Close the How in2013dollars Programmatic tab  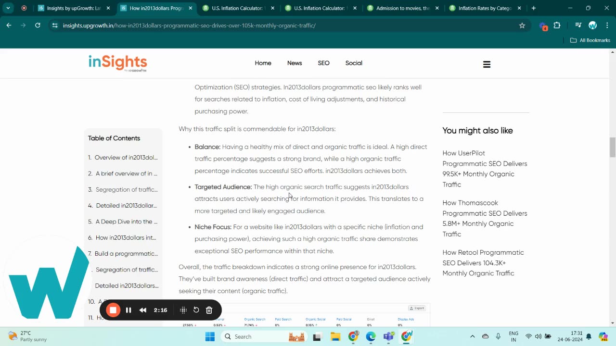[x=191, y=8]
